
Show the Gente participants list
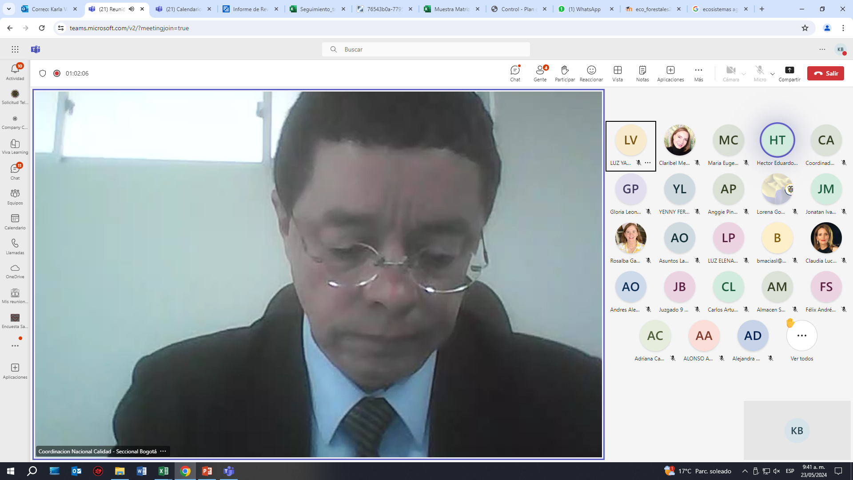coord(540,73)
